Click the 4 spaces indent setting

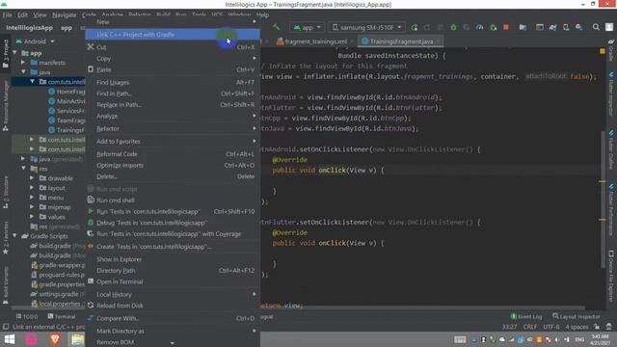[577, 327]
